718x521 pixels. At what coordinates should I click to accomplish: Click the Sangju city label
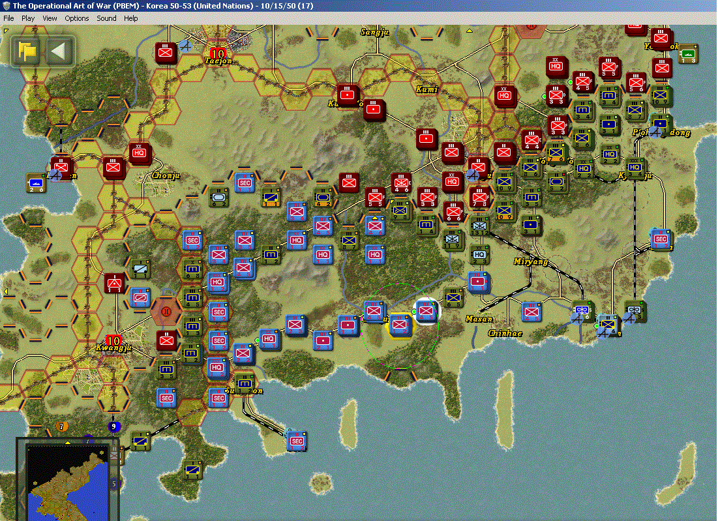click(x=374, y=31)
